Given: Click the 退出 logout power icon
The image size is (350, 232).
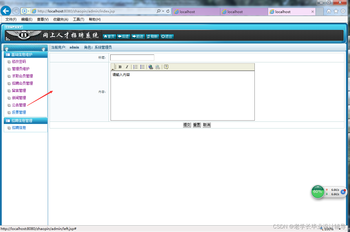Looking at the screenshot, I should [x=166, y=36].
